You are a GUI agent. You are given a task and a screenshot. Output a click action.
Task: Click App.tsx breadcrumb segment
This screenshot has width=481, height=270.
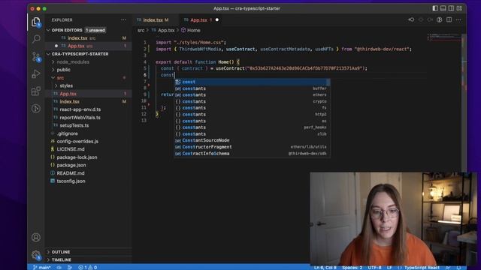(163, 30)
